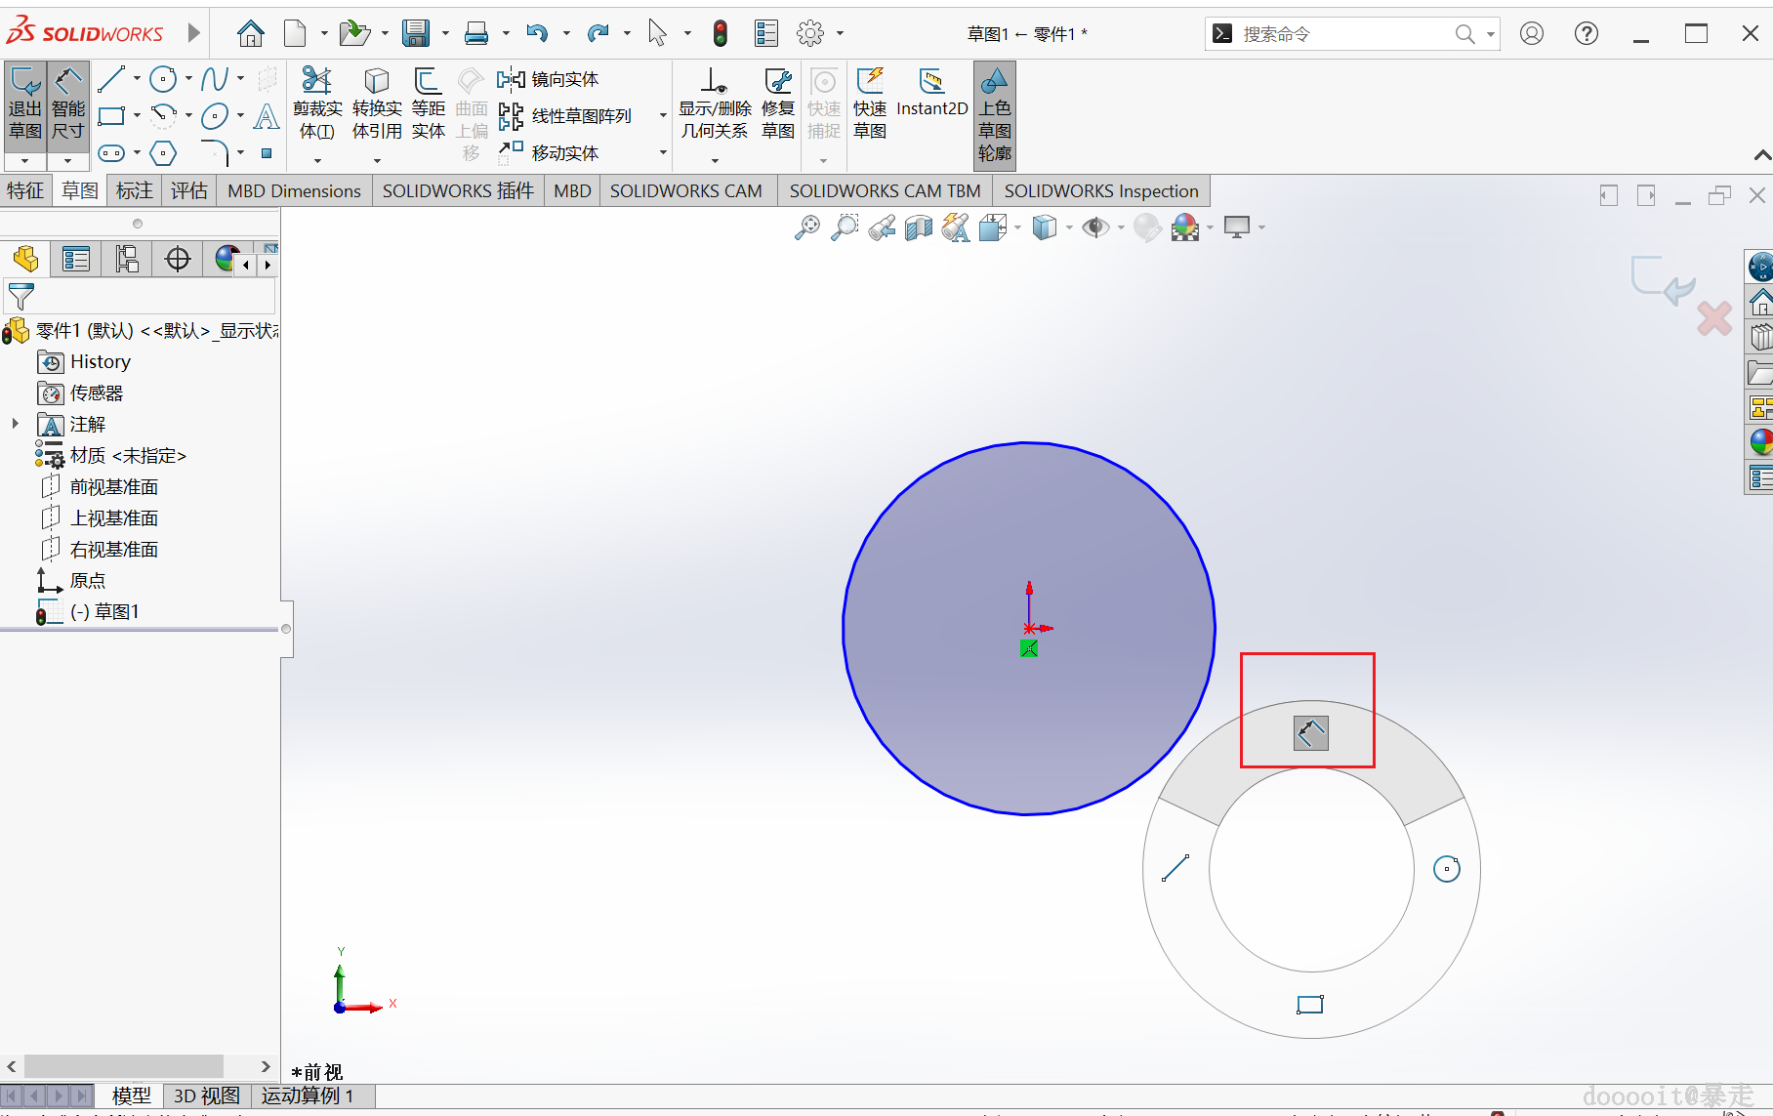Viewport: 1773px width, 1116px height.
Task: Open the appearance color wheel in right task pane
Action: [x=1760, y=442]
